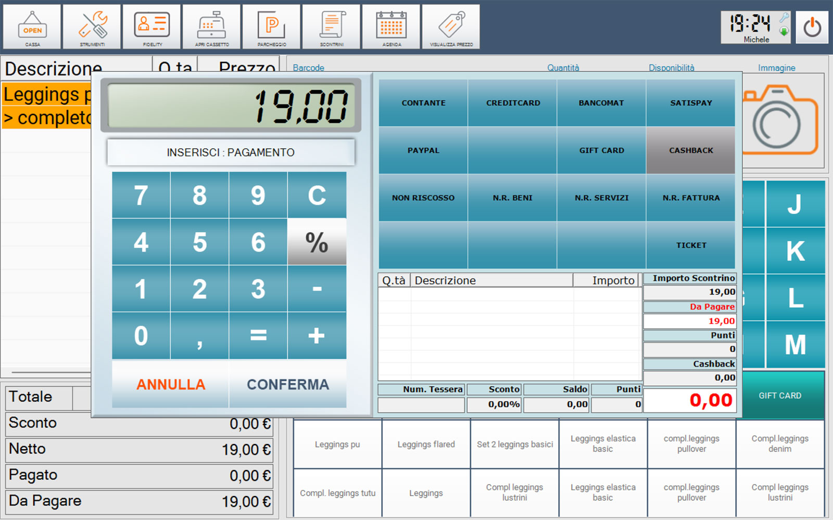
Task: Click the Disponibilità label
Action: [x=671, y=68]
